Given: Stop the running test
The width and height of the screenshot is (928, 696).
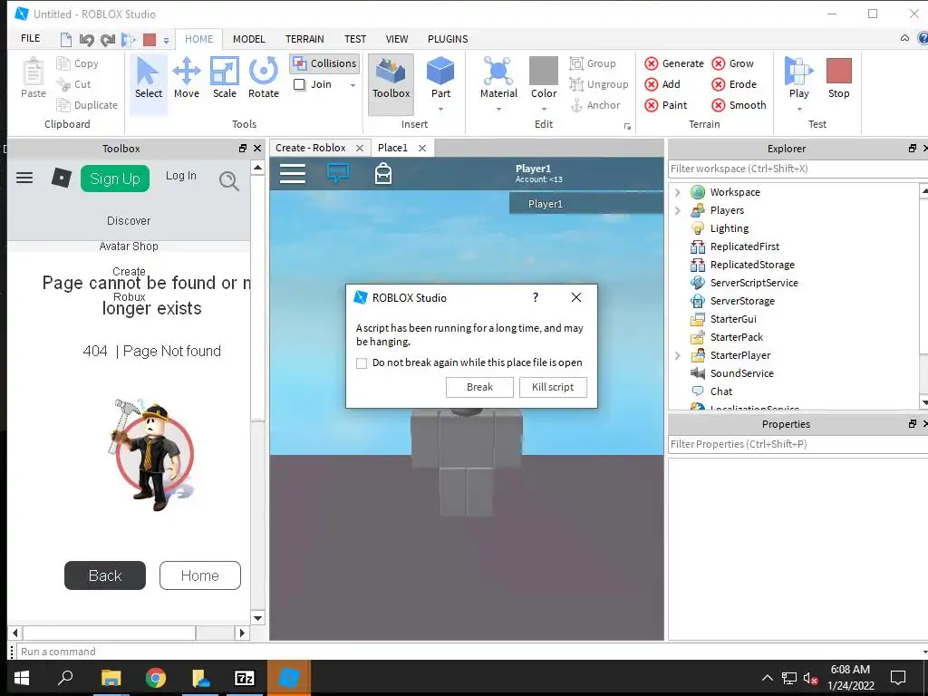Looking at the screenshot, I should (x=838, y=78).
